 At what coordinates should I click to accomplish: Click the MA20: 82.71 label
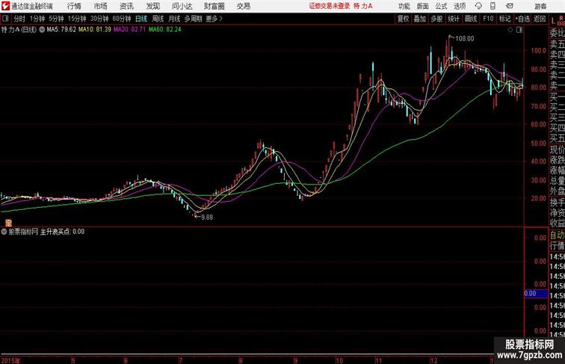pyautogui.click(x=130, y=30)
